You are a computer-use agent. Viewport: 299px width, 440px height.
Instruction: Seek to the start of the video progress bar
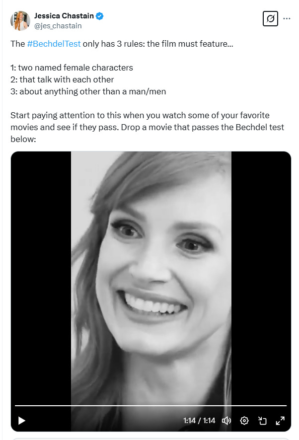15,405
